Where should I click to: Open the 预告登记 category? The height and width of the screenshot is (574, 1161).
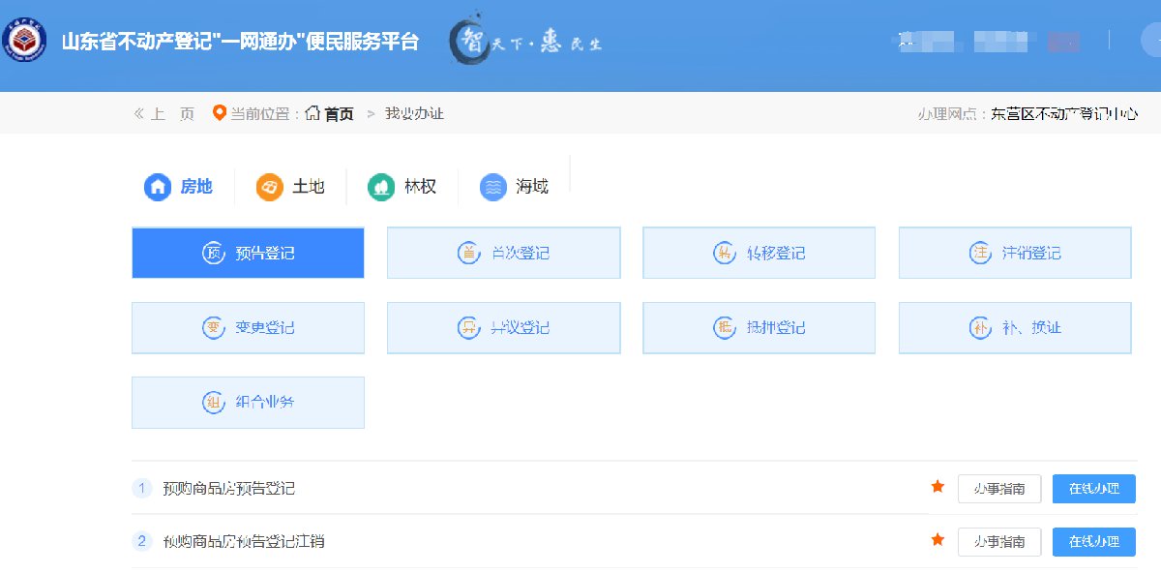(248, 254)
